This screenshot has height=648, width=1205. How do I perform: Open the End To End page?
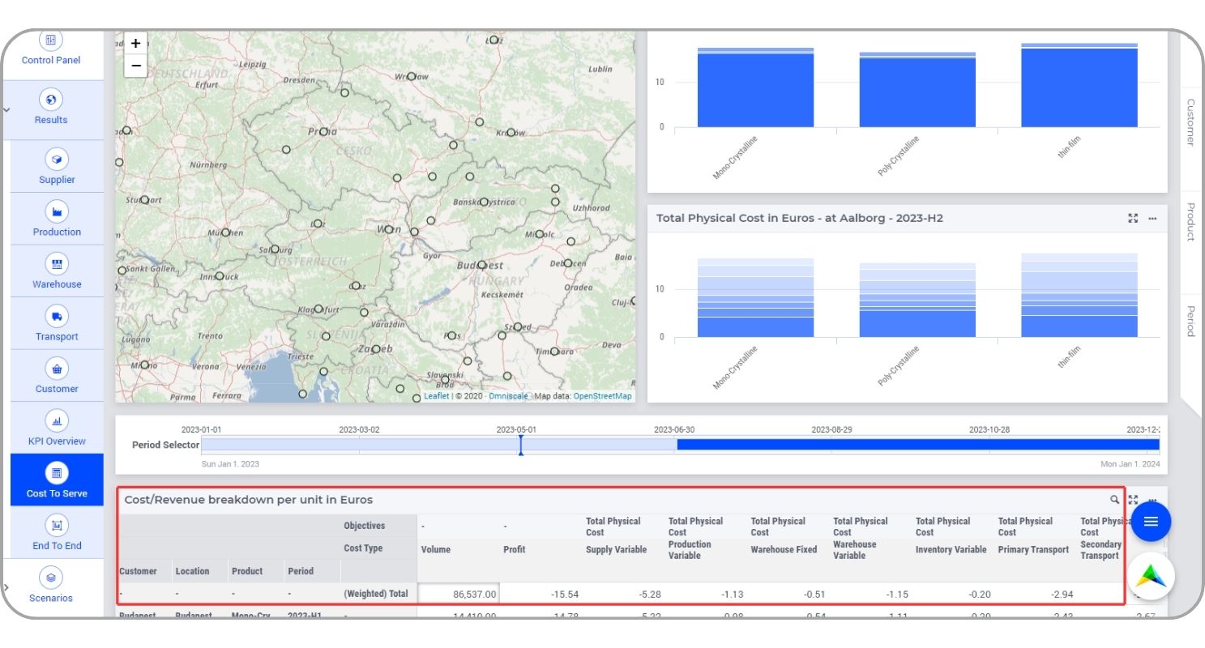coord(57,533)
